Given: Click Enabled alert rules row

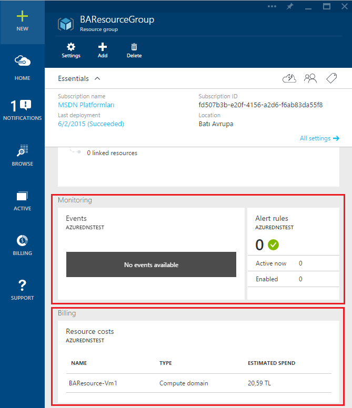Looking at the screenshot, I should click(x=294, y=279).
